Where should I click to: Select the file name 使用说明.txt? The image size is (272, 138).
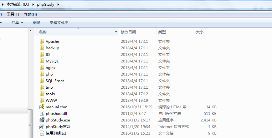[56, 133]
